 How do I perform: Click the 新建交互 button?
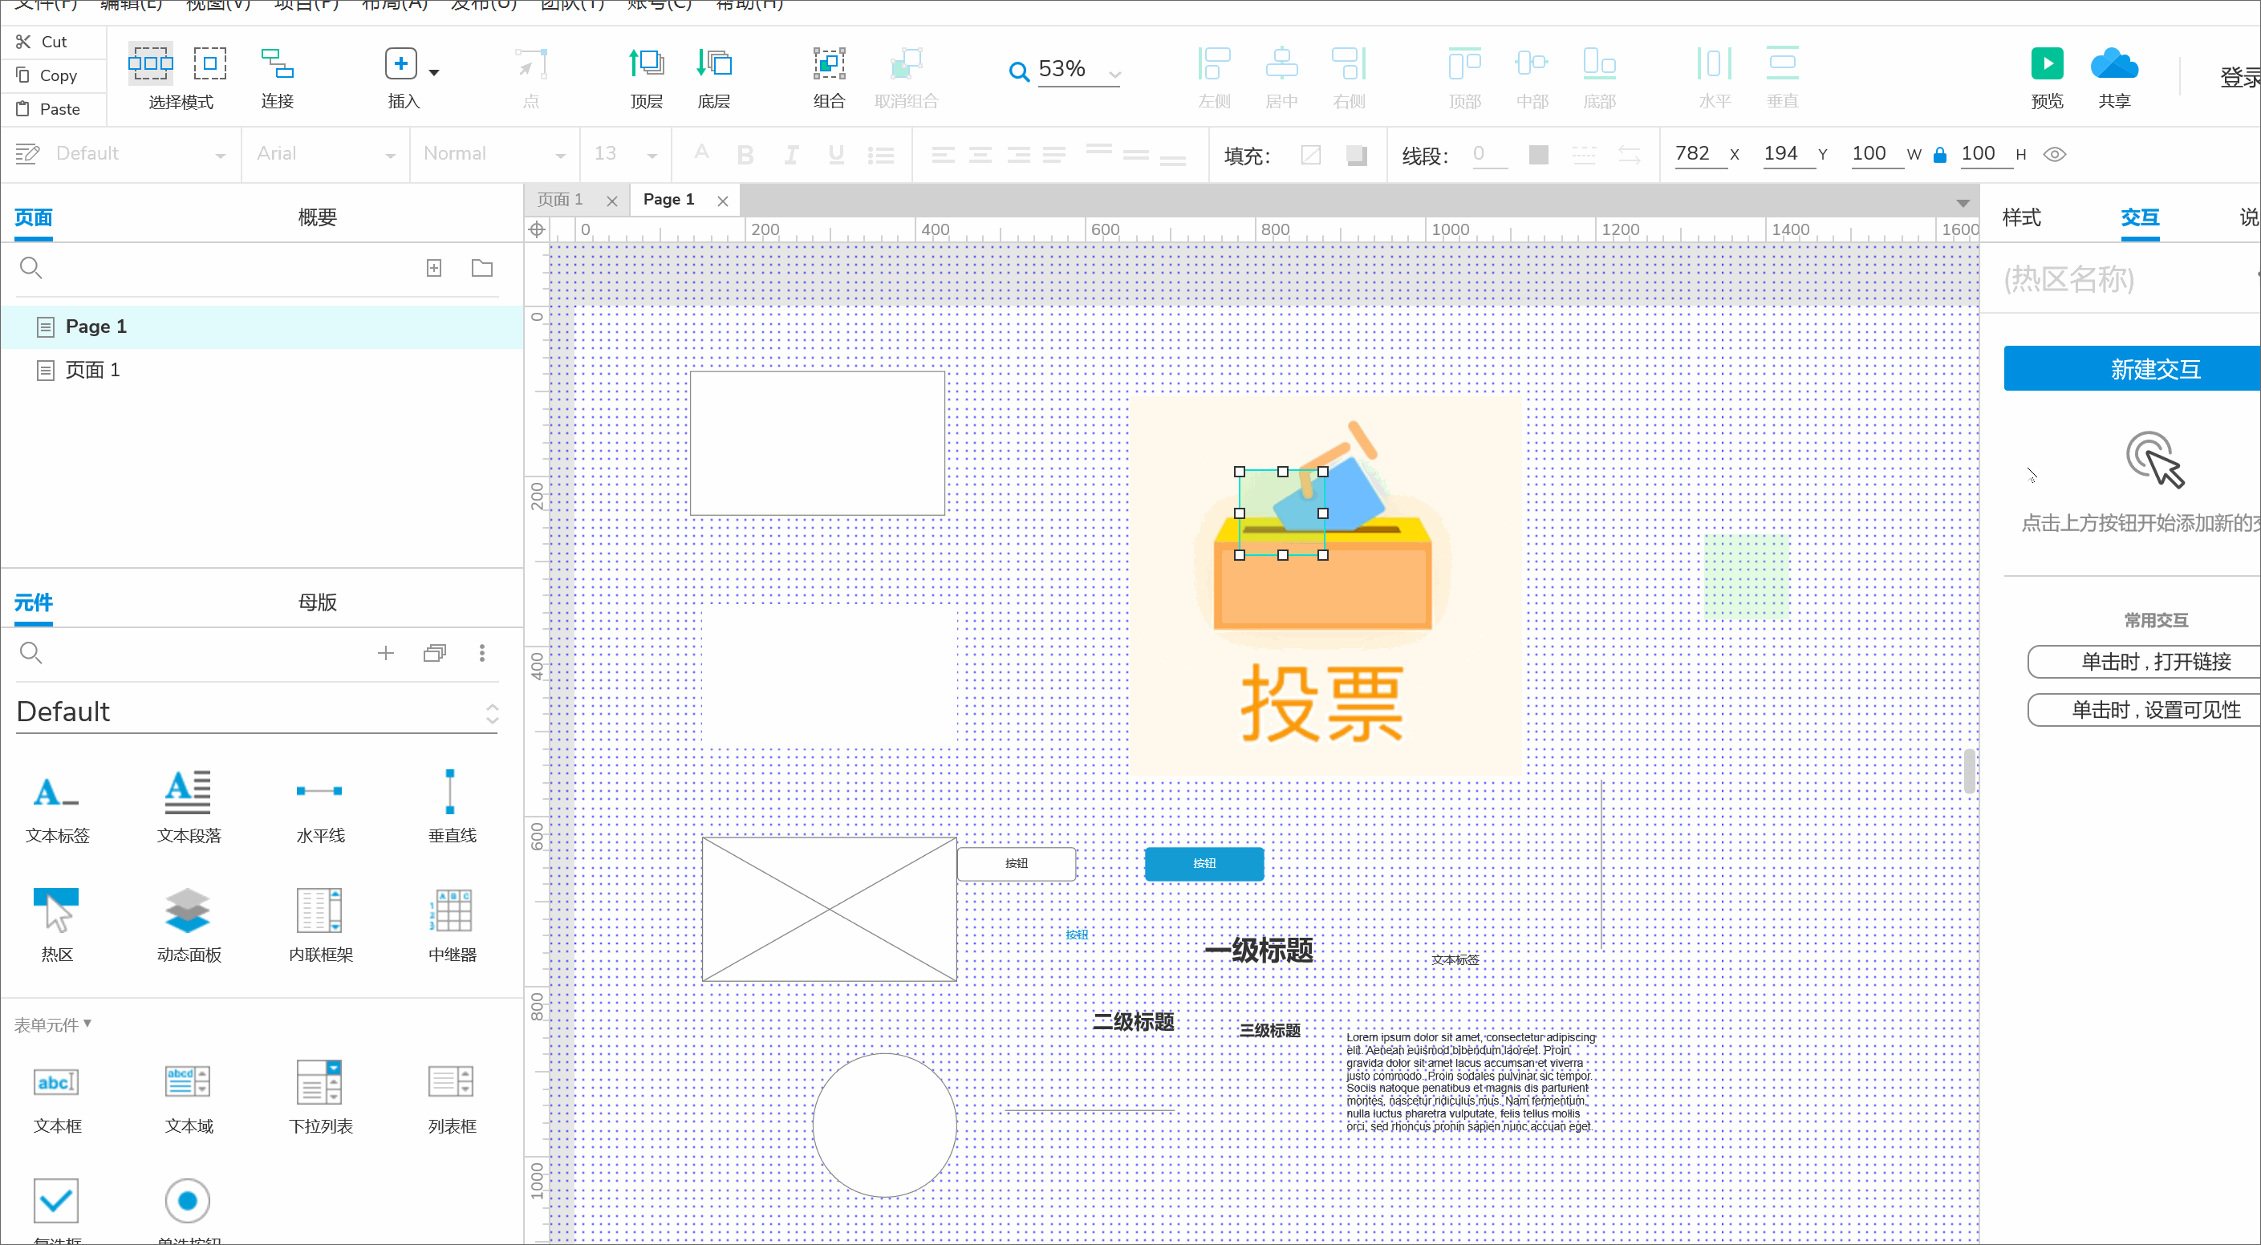(x=2154, y=368)
